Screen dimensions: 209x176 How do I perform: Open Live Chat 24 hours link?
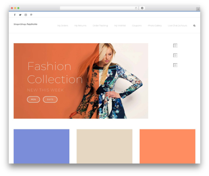coord(178,26)
